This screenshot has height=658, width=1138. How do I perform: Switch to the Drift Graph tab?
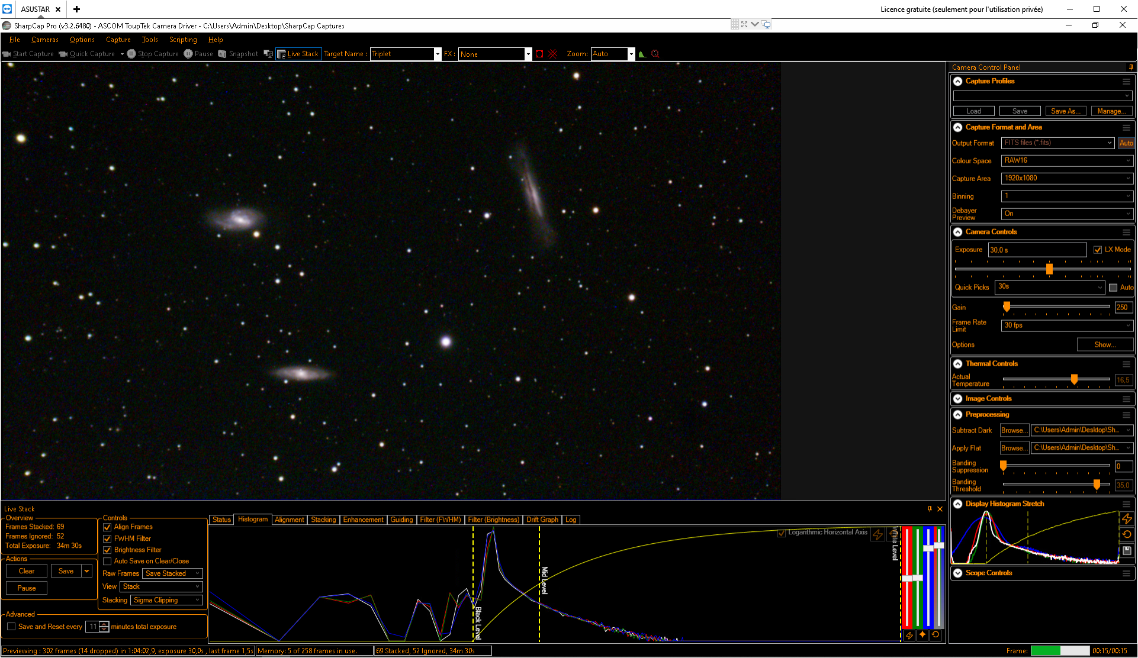(542, 520)
